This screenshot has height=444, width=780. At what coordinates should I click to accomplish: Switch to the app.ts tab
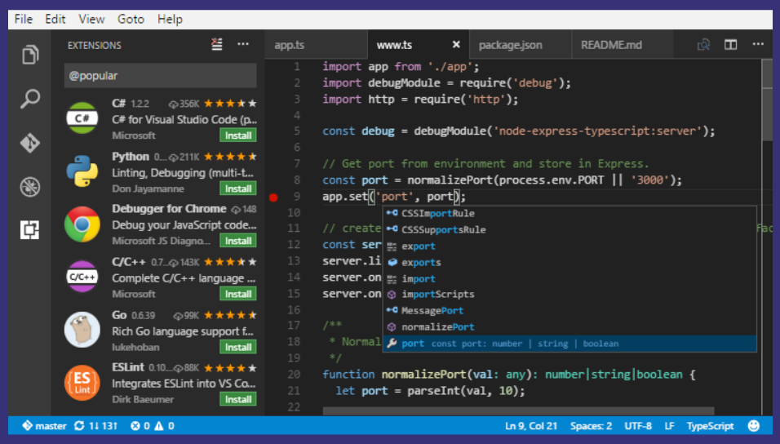(x=316, y=45)
